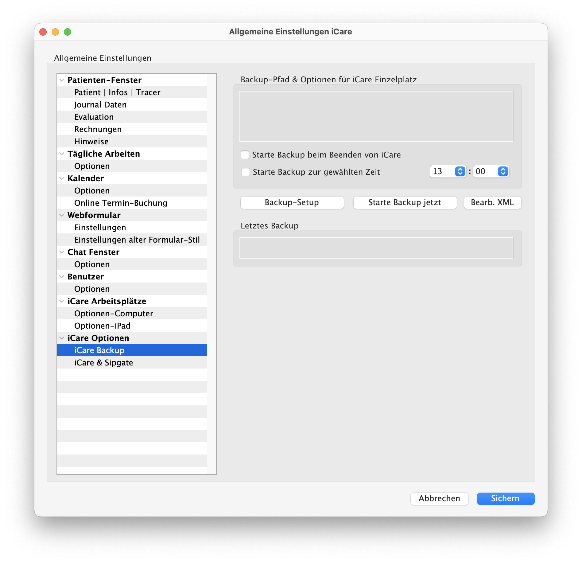
Task: Collapse the iCare Optionen tree section
Action: coord(62,338)
